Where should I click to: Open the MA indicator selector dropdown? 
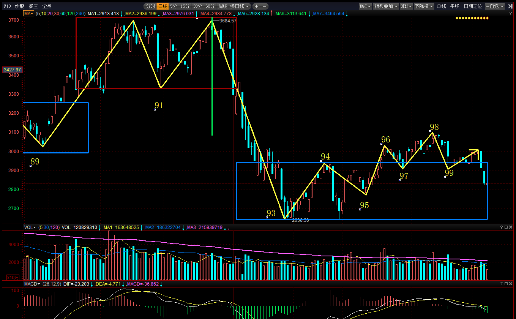click(28, 14)
